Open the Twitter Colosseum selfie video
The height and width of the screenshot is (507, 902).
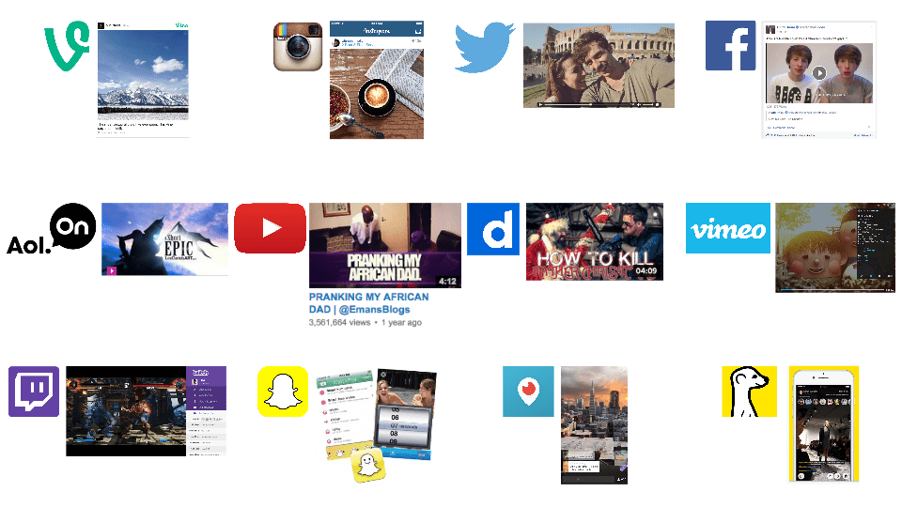[x=599, y=66]
